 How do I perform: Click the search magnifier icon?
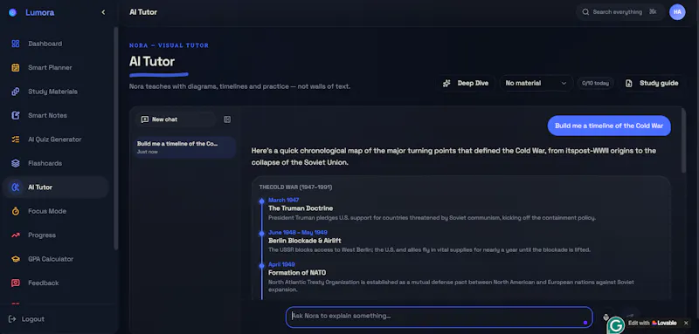[585, 12]
